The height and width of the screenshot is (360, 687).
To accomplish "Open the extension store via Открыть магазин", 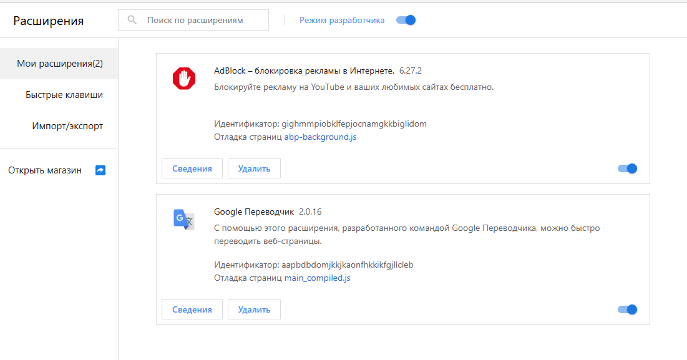I will click(x=45, y=170).
